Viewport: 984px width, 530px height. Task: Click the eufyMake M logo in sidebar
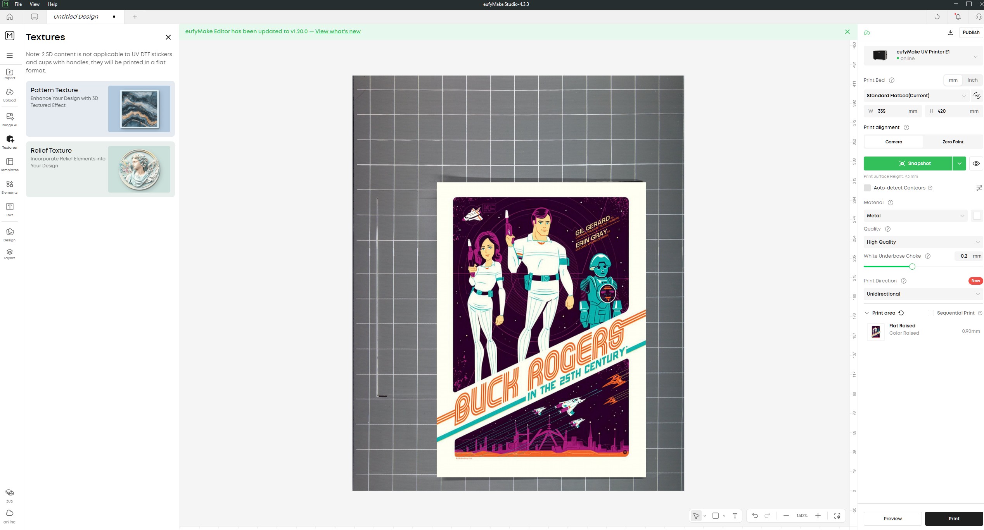(10, 36)
